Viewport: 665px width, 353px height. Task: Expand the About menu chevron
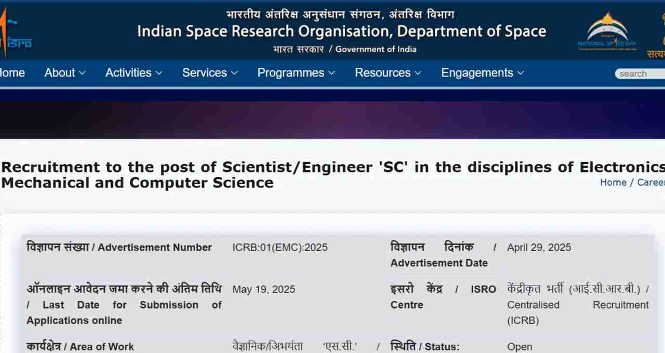[82, 73]
